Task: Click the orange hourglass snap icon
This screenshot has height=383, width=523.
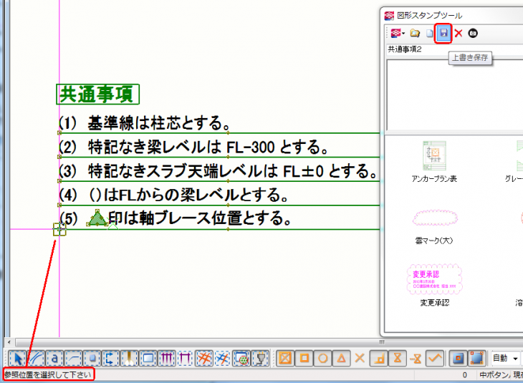Action: pyautogui.click(x=398, y=359)
